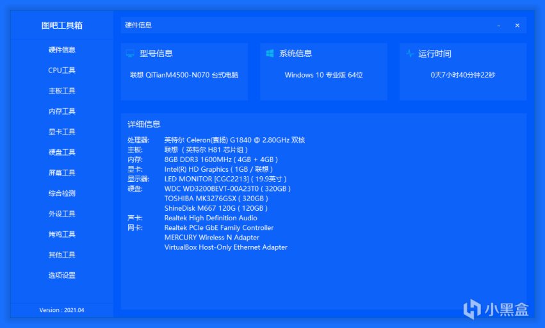Click the Celeron G1840 @ 2.80GHz processor entry
This screenshot has width=545, height=328.
[x=234, y=140]
